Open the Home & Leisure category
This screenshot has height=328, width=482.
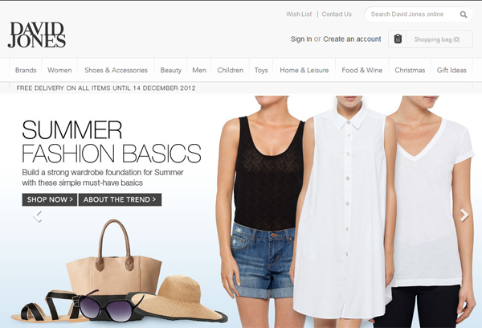click(x=304, y=70)
